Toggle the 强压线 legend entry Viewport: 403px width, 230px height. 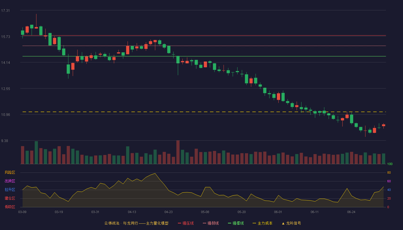pyautogui.click(x=186, y=223)
